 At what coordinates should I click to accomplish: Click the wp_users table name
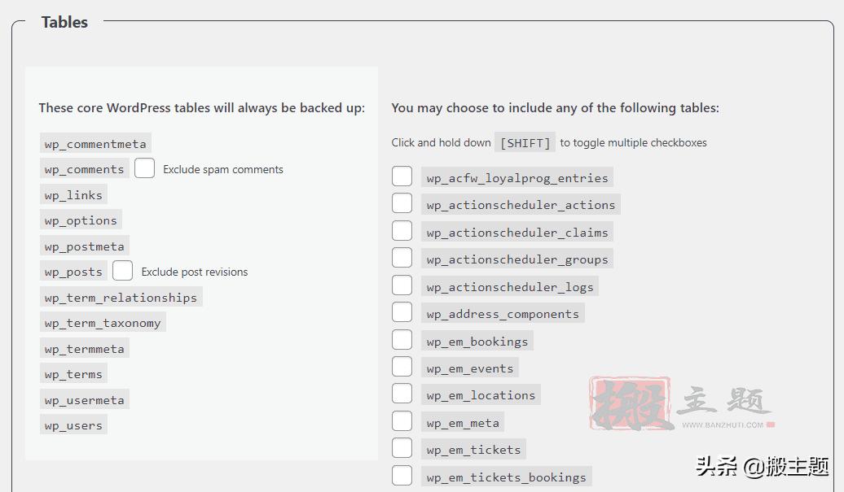pyautogui.click(x=73, y=425)
